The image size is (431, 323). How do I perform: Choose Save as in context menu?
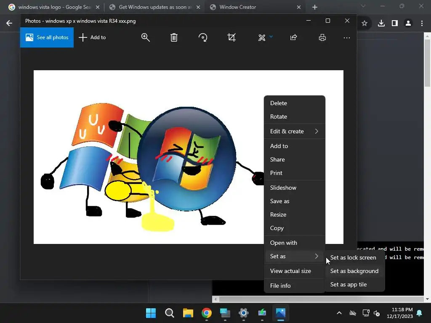click(294, 201)
